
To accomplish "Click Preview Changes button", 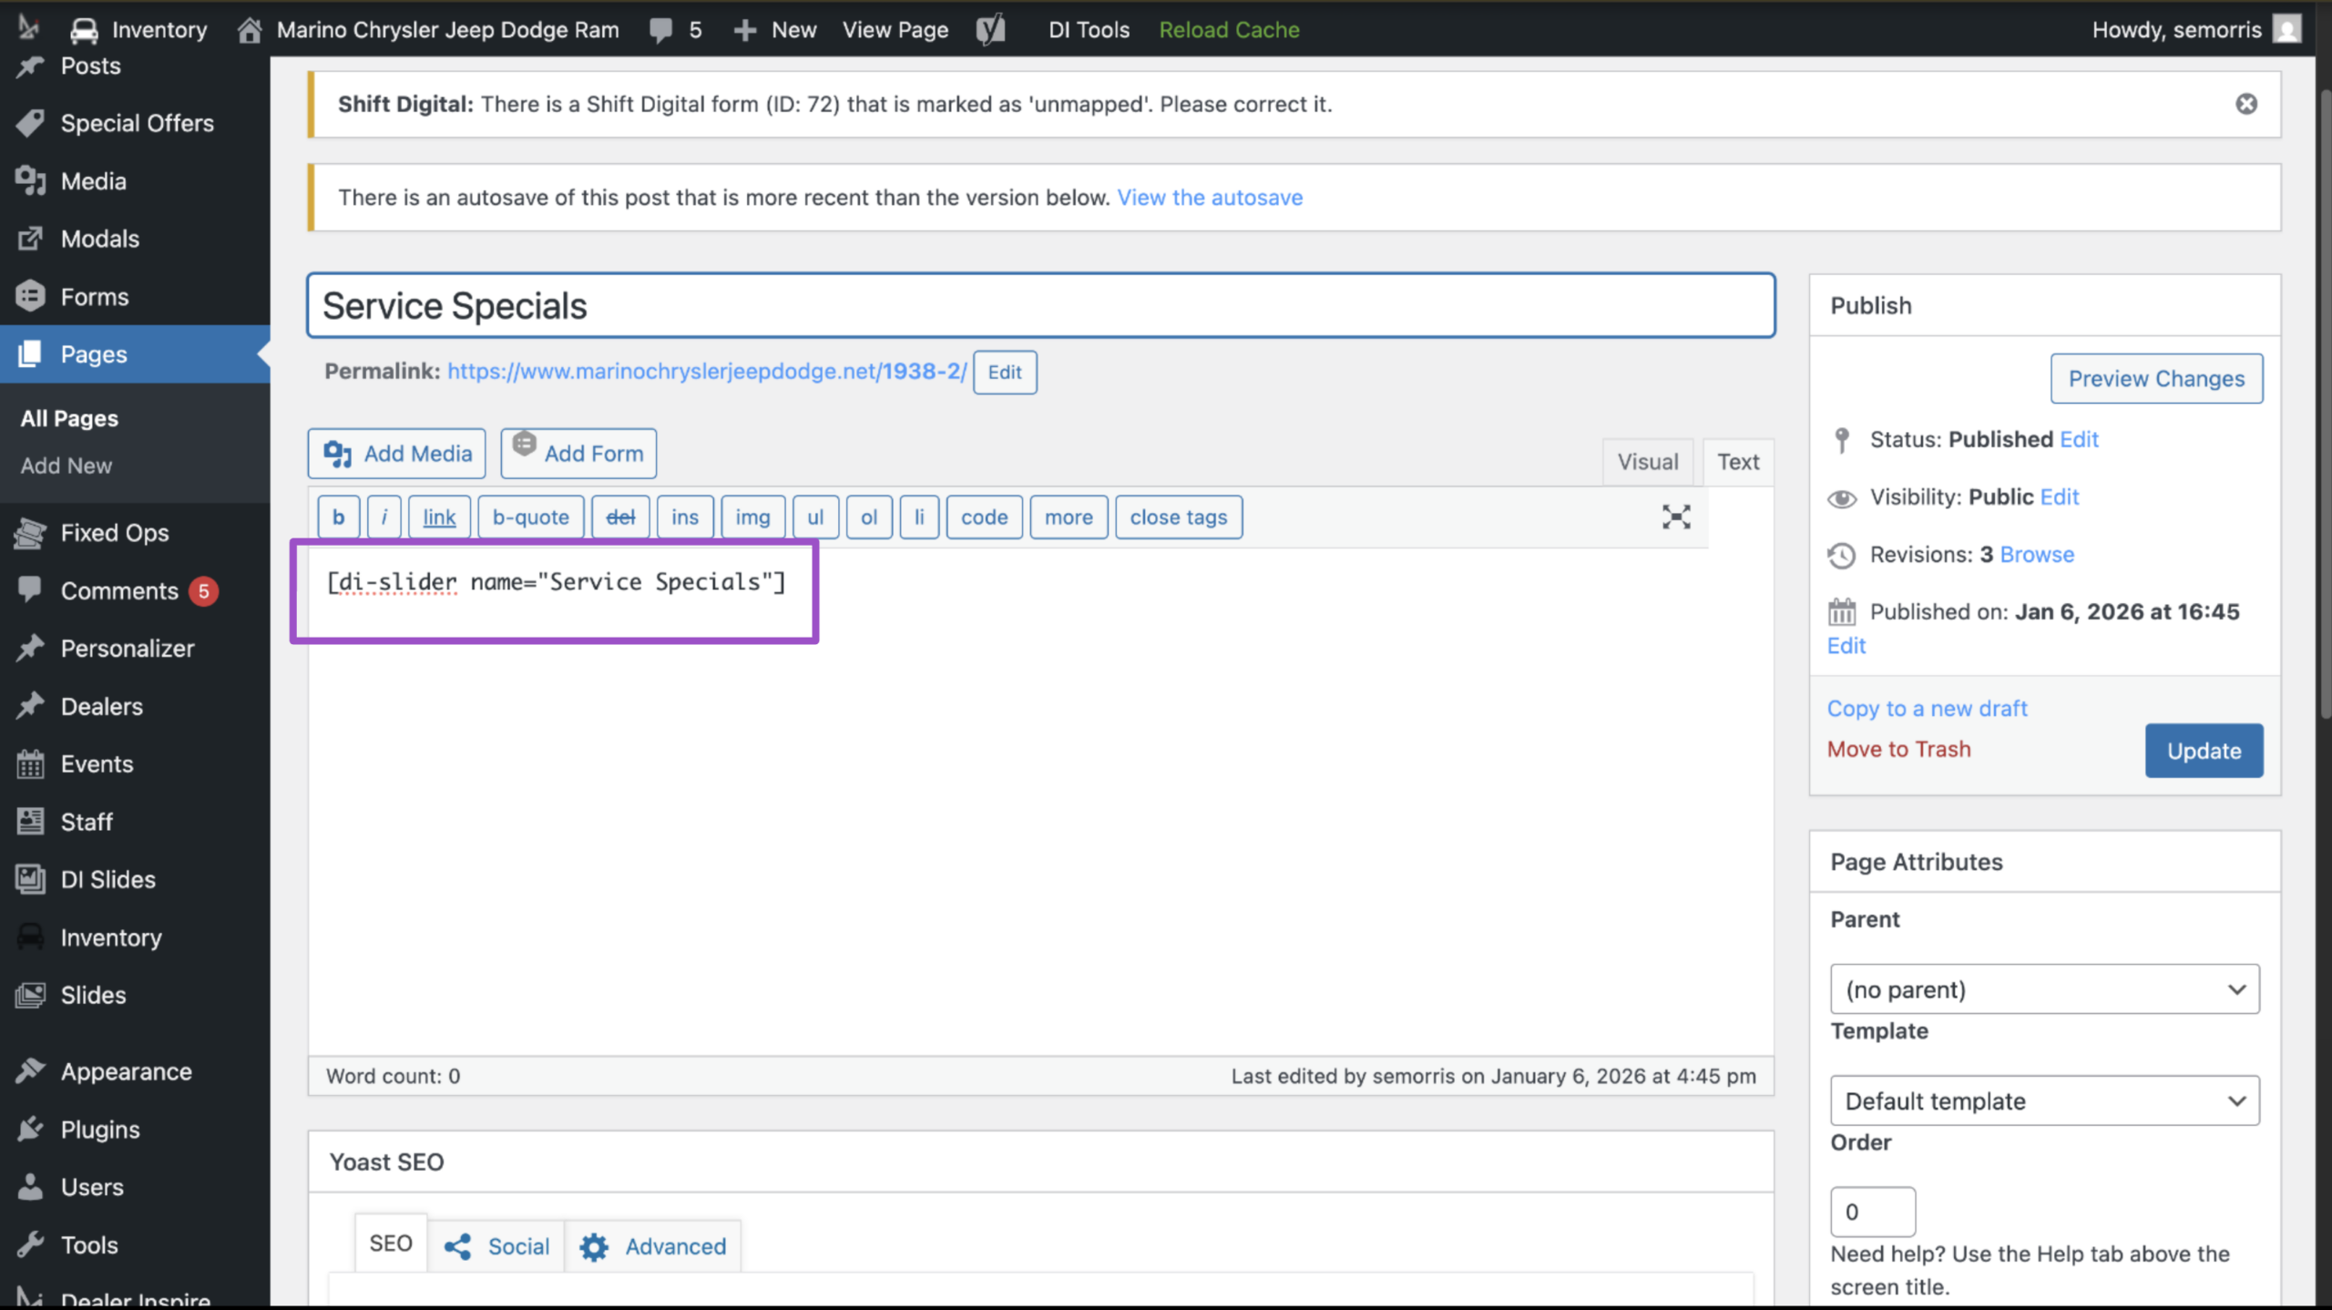I will 2156,378.
